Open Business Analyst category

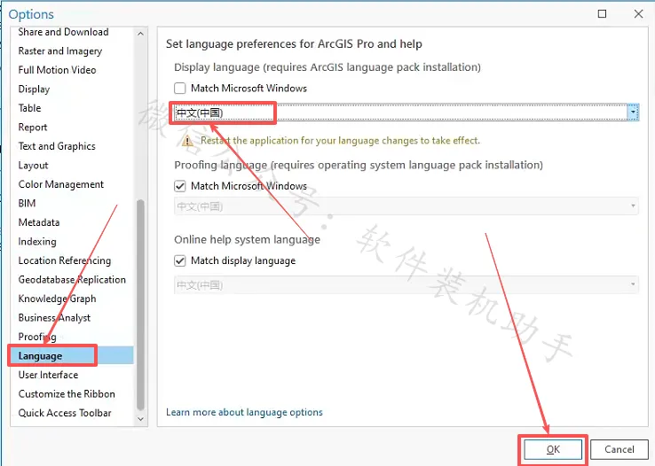coord(54,318)
